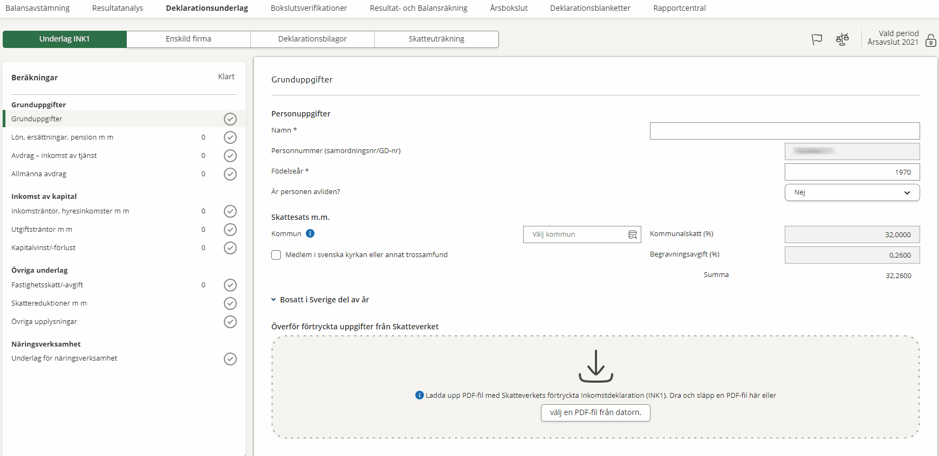The height and width of the screenshot is (456, 939).
Task: Click into the Namn input field
Action: click(x=784, y=131)
